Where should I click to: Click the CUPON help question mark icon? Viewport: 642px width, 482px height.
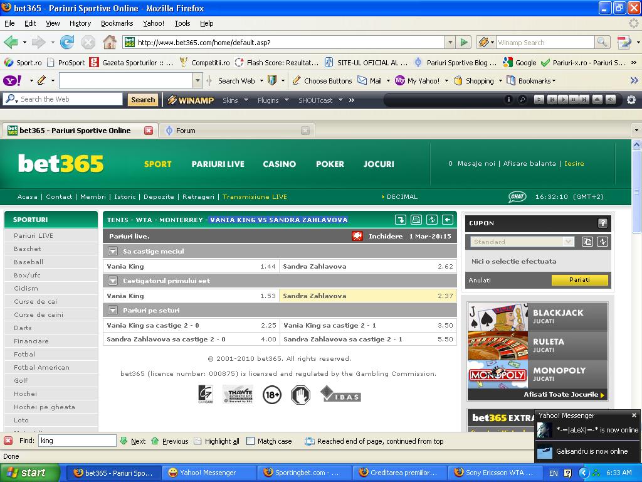pyautogui.click(x=603, y=223)
